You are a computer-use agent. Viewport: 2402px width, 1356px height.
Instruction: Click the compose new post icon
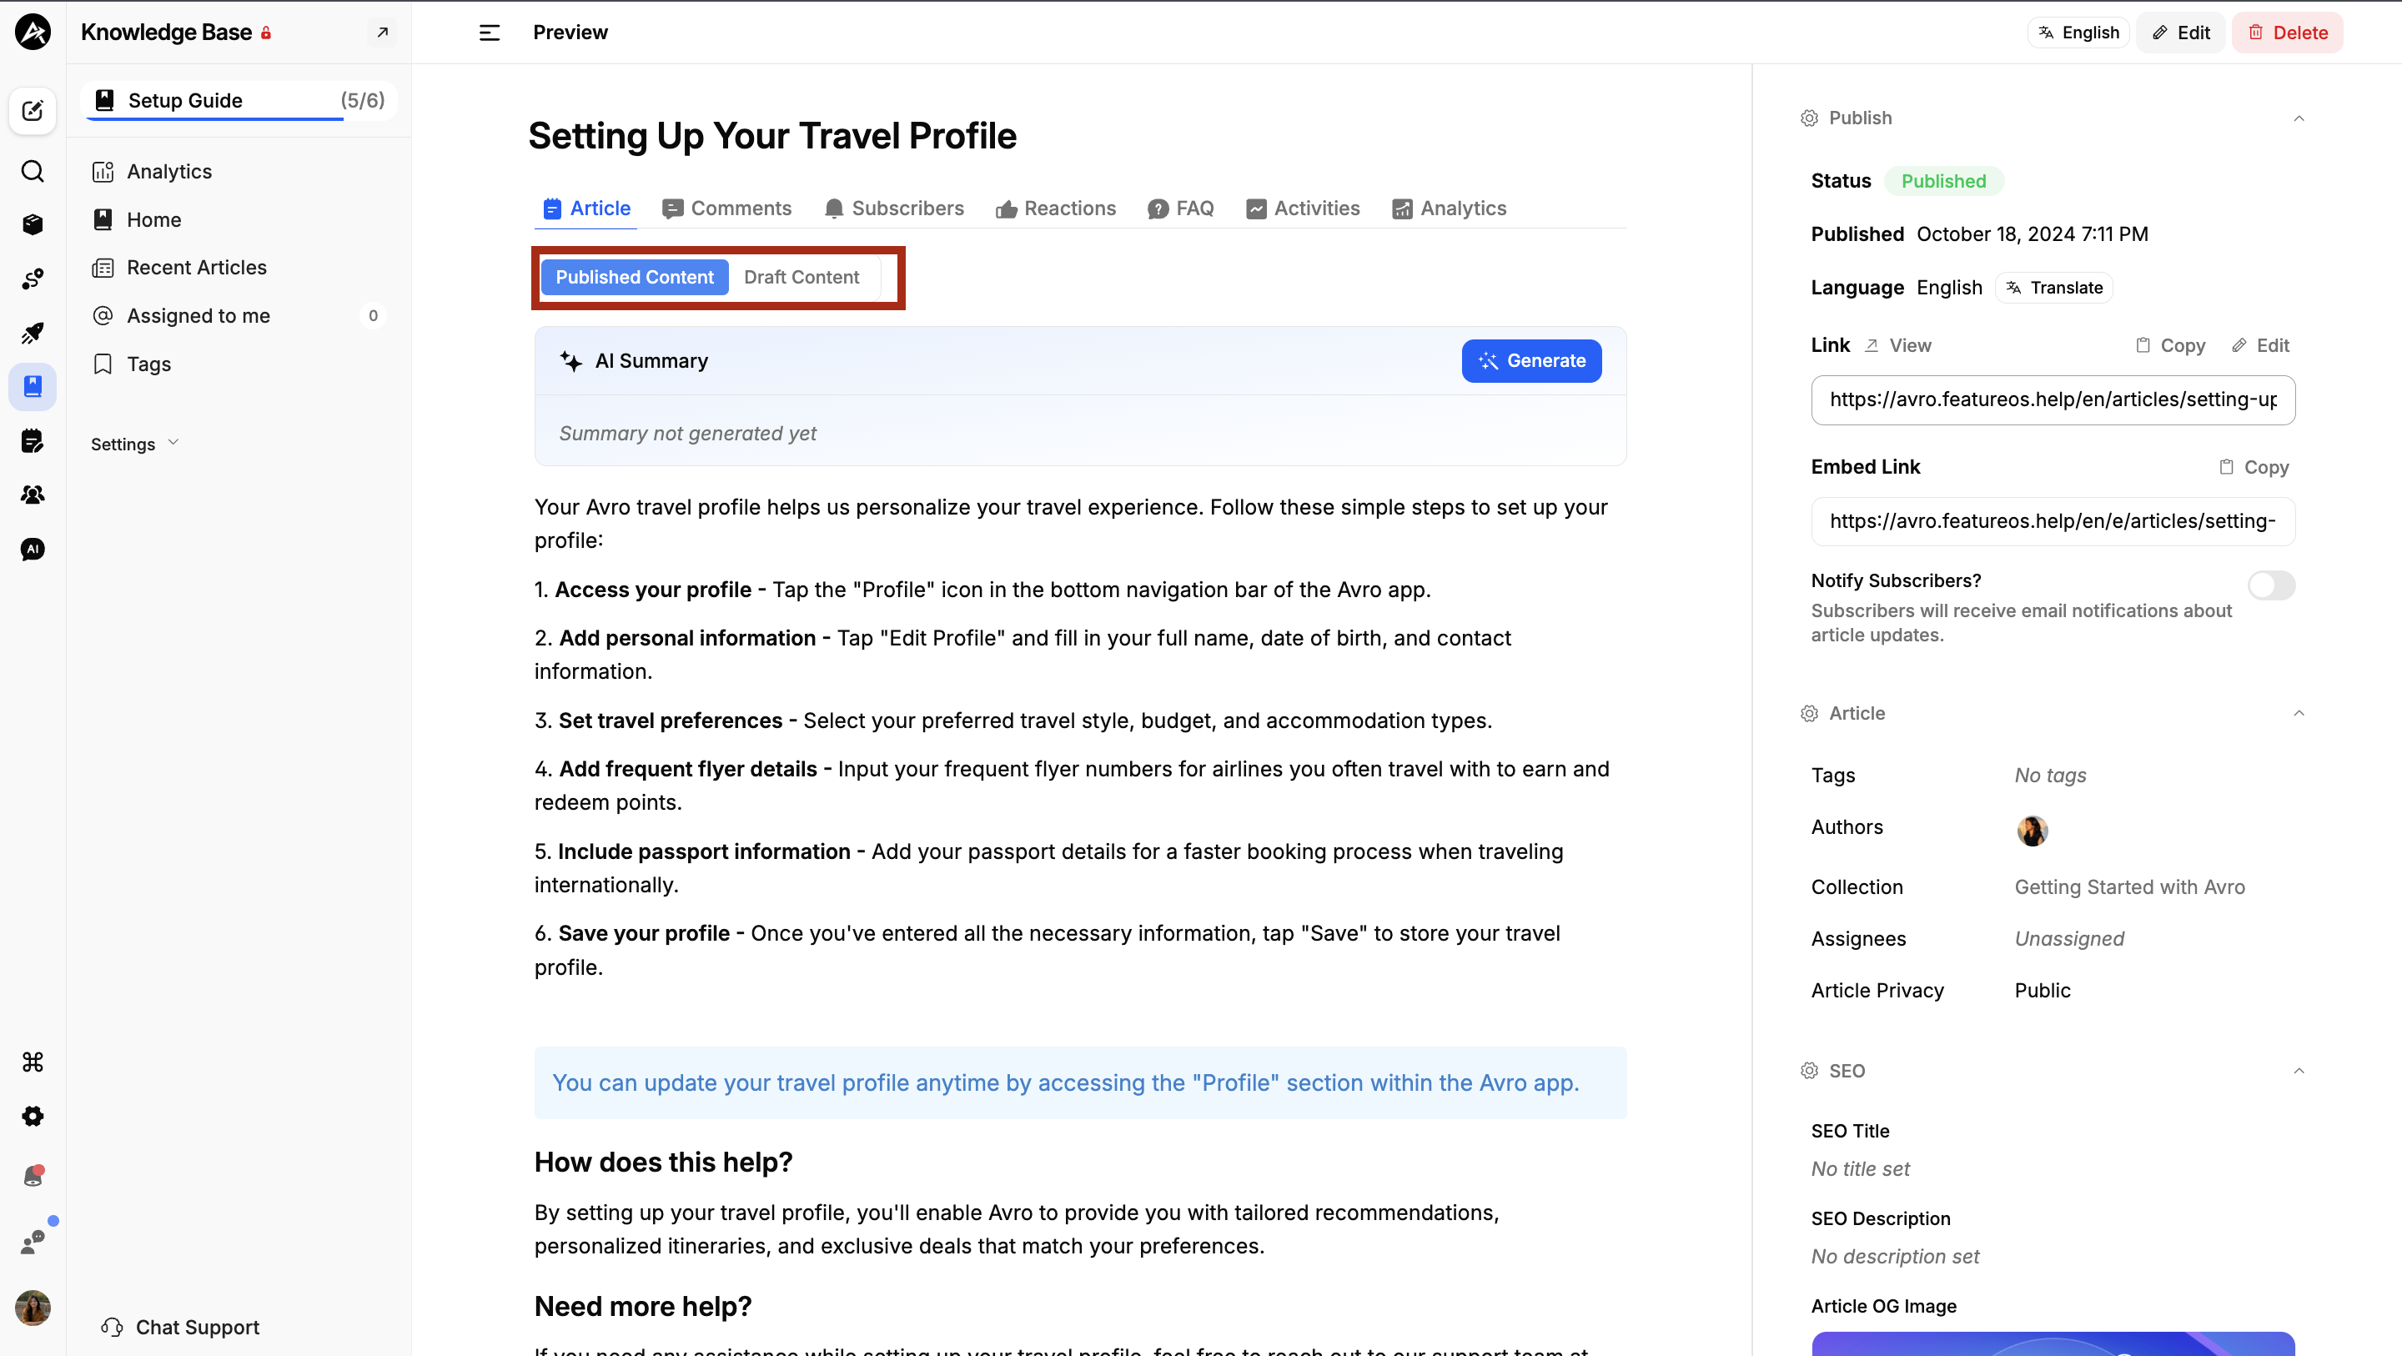coord(33,110)
